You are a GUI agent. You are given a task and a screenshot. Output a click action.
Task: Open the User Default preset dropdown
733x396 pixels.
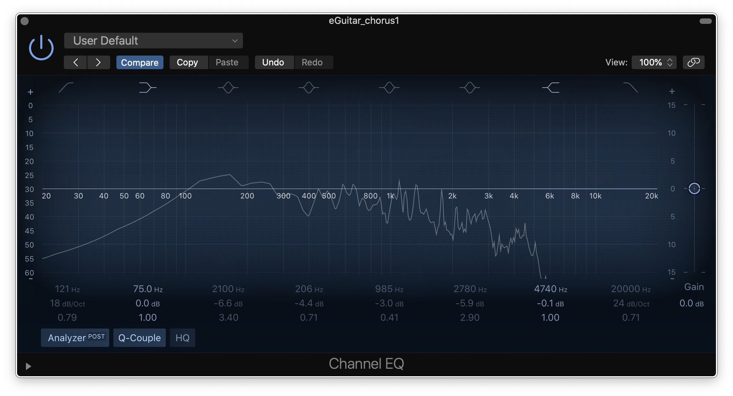point(153,41)
